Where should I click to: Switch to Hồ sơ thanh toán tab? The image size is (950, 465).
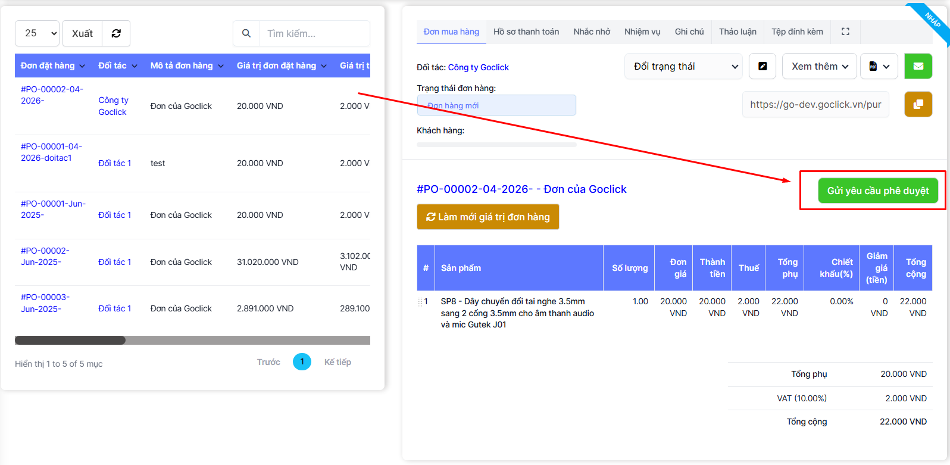point(526,32)
